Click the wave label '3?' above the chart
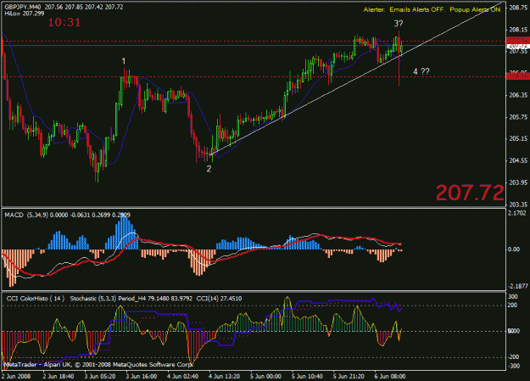Screen dimensions: 530x381 pyautogui.click(x=399, y=24)
